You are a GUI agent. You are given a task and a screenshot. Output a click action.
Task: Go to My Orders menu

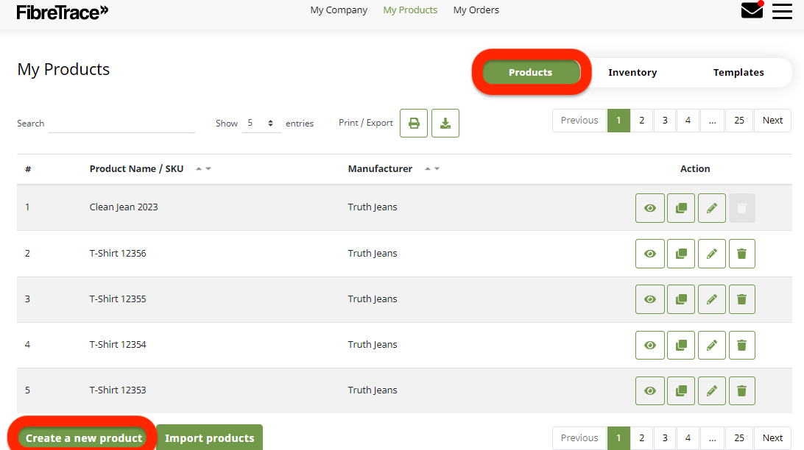(476, 10)
